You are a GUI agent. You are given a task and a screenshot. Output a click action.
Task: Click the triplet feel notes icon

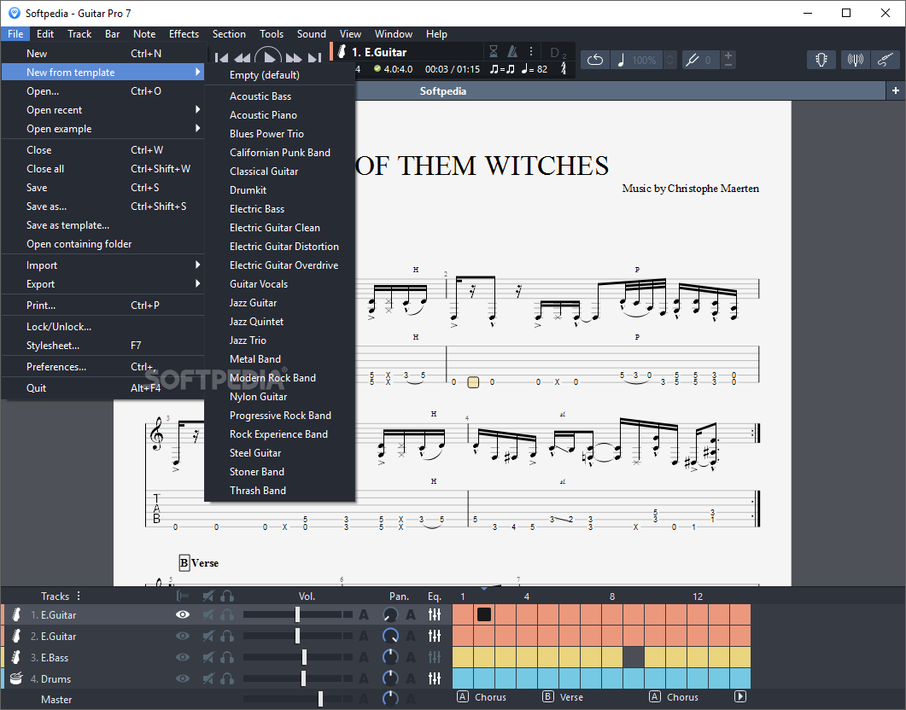pyautogui.click(x=502, y=69)
